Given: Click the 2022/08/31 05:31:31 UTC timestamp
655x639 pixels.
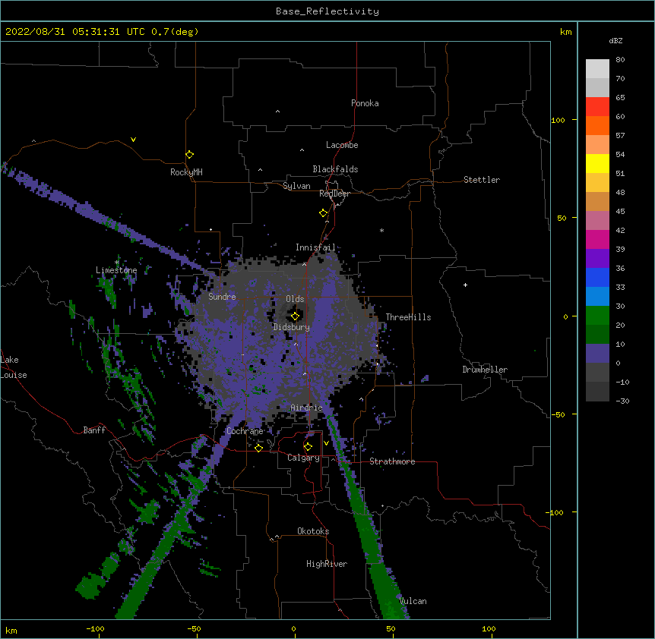Looking at the screenshot, I should pyautogui.click(x=75, y=32).
